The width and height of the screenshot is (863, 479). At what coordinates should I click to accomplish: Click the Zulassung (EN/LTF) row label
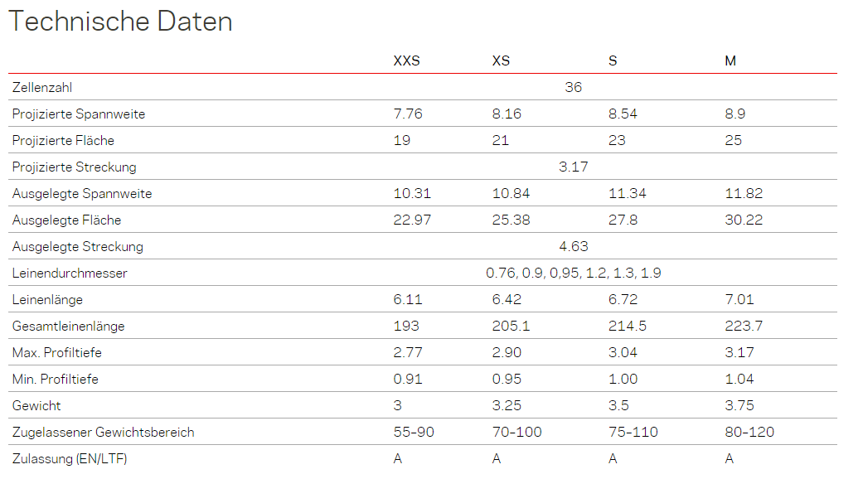click(70, 458)
